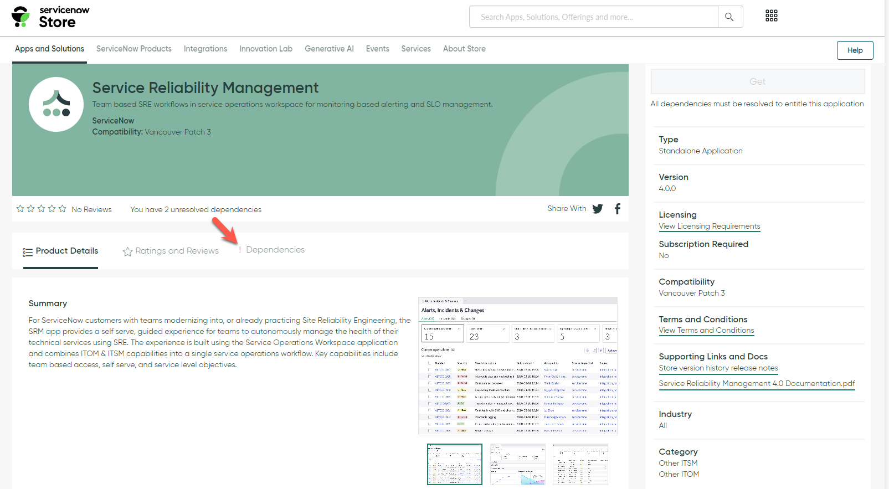Select the second screenshot thumbnail
Image resolution: width=889 pixels, height=489 pixels.
(x=518, y=464)
